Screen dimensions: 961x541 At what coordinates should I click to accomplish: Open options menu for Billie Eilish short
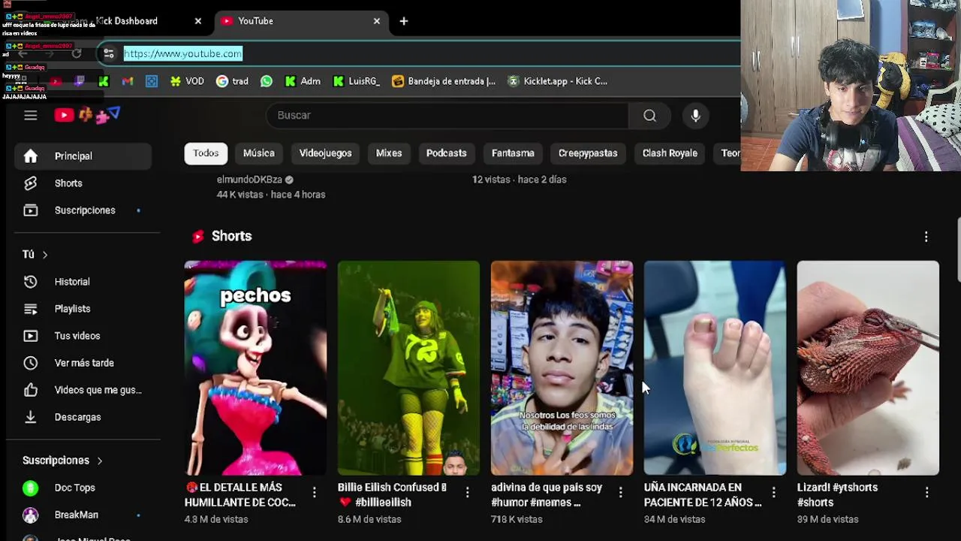[467, 492]
